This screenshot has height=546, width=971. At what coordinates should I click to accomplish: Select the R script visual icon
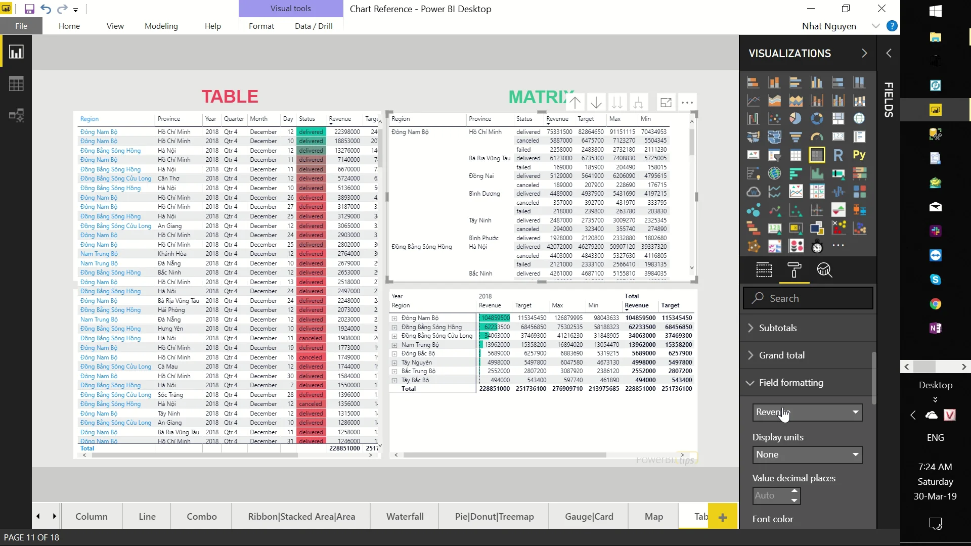tap(838, 155)
